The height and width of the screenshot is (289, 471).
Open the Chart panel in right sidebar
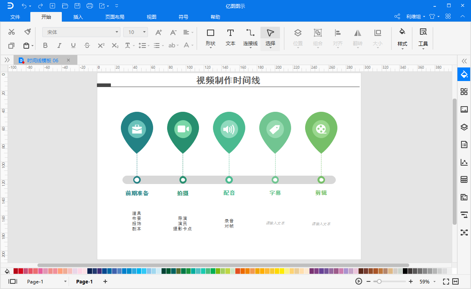pyautogui.click(x=464, y=162)
